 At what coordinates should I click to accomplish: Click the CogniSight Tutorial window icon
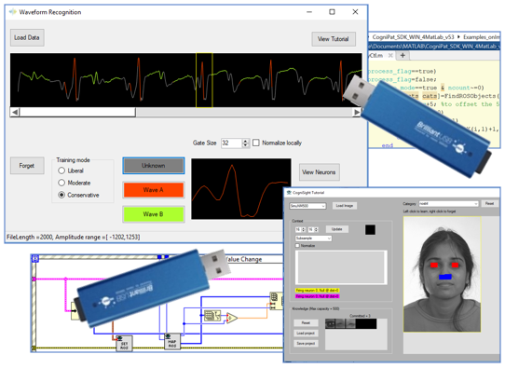click(x=289, y=193)
